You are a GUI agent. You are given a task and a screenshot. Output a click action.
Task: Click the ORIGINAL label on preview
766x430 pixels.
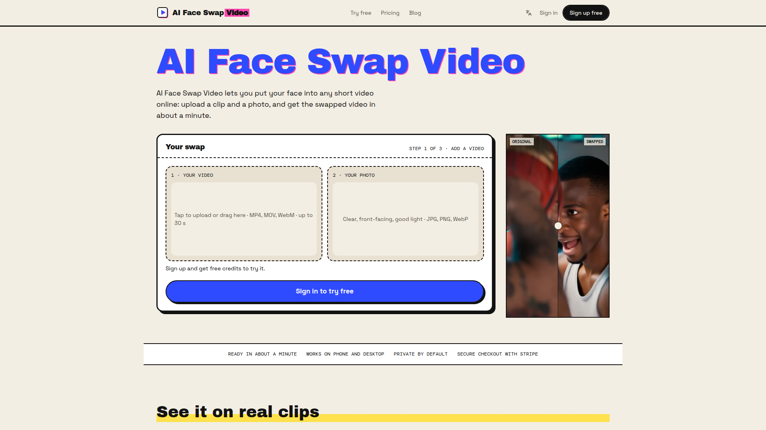click(x=521, y=142)
